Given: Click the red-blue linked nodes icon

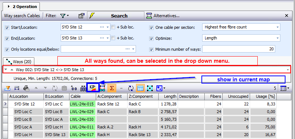Looking at the screenshot, I should click(102, 88).
